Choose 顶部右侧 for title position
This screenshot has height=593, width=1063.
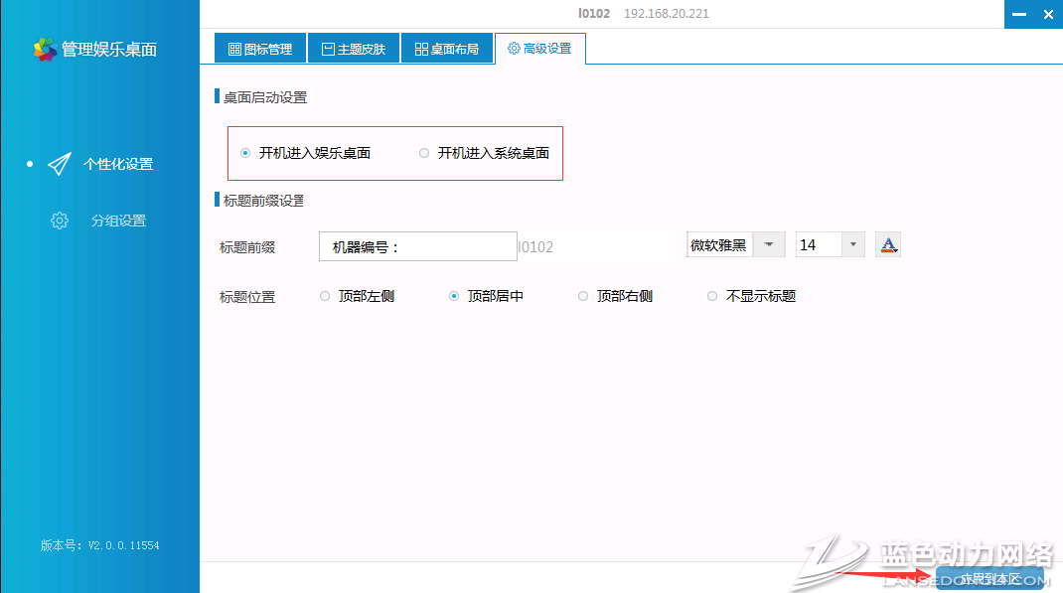coord(581,295)
